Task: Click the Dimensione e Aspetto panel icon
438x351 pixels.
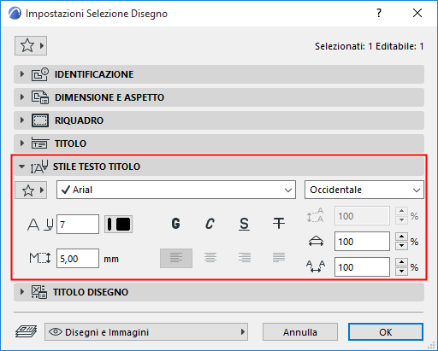Action: pos(40,97)
